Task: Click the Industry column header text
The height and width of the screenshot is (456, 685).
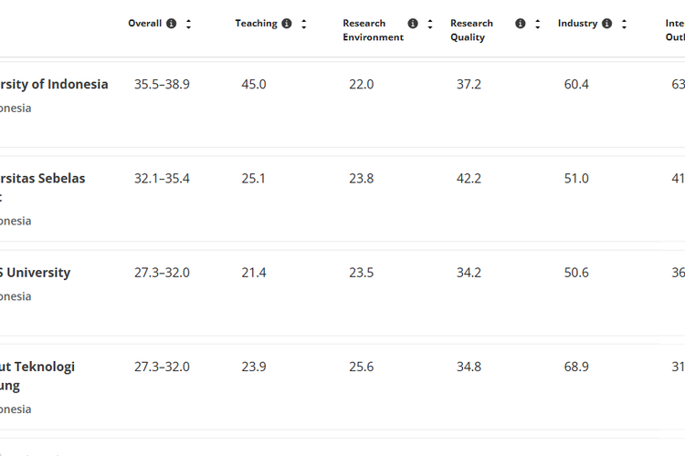Action: [x=577, y=24]
